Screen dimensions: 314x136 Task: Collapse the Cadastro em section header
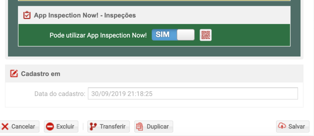(x=154, y=74)
